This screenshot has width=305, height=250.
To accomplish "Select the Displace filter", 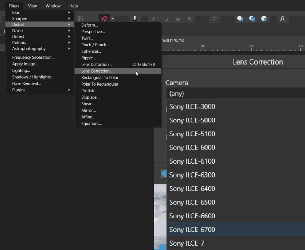I will coord(118,97).
